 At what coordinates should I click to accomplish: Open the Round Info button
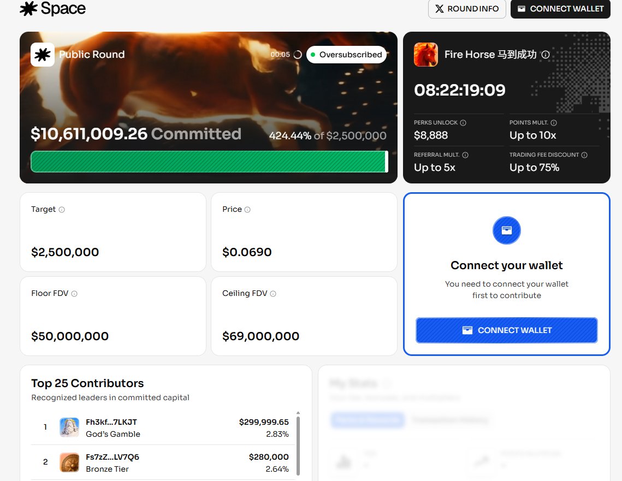tap(467, 9)
